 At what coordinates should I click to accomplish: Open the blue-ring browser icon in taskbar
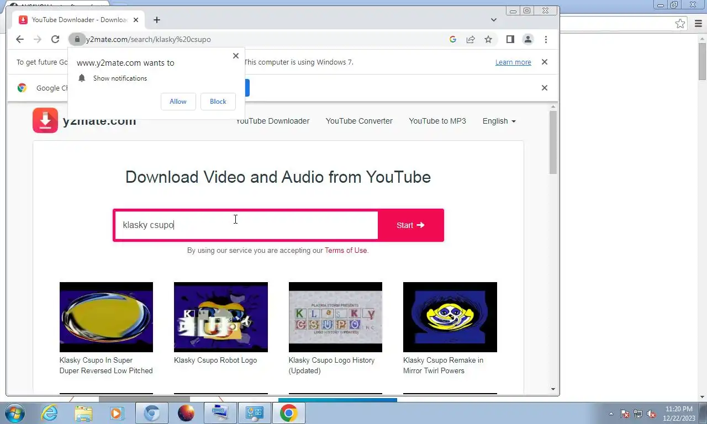pos(152,413)
